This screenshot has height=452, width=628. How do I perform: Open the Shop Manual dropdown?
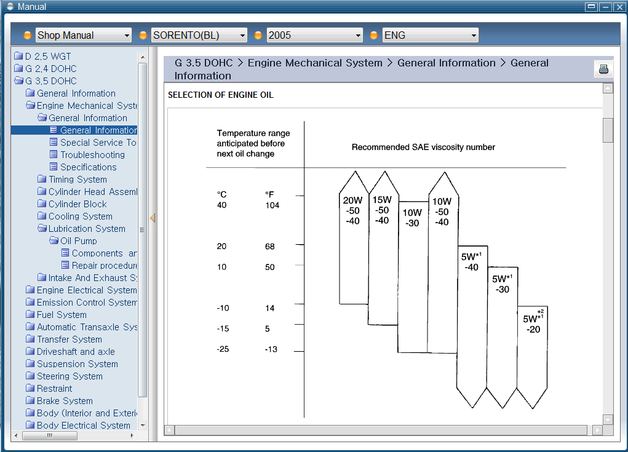pos(84,36)
